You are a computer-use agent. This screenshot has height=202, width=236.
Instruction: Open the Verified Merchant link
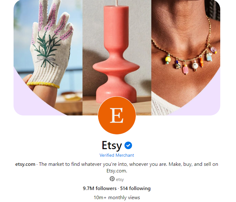[117, 155]
